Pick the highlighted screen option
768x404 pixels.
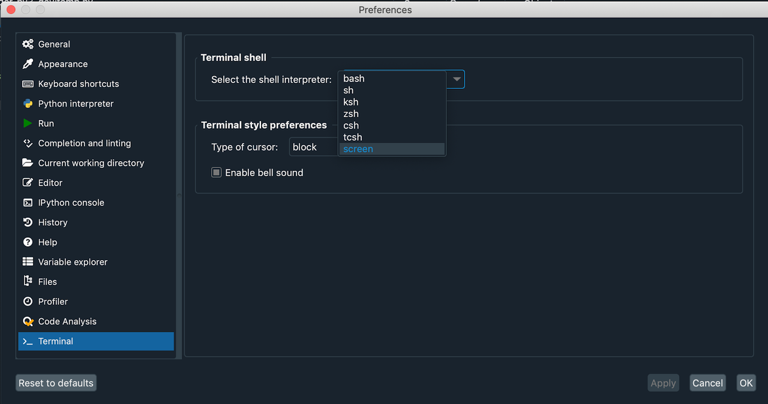coord(358,149)
